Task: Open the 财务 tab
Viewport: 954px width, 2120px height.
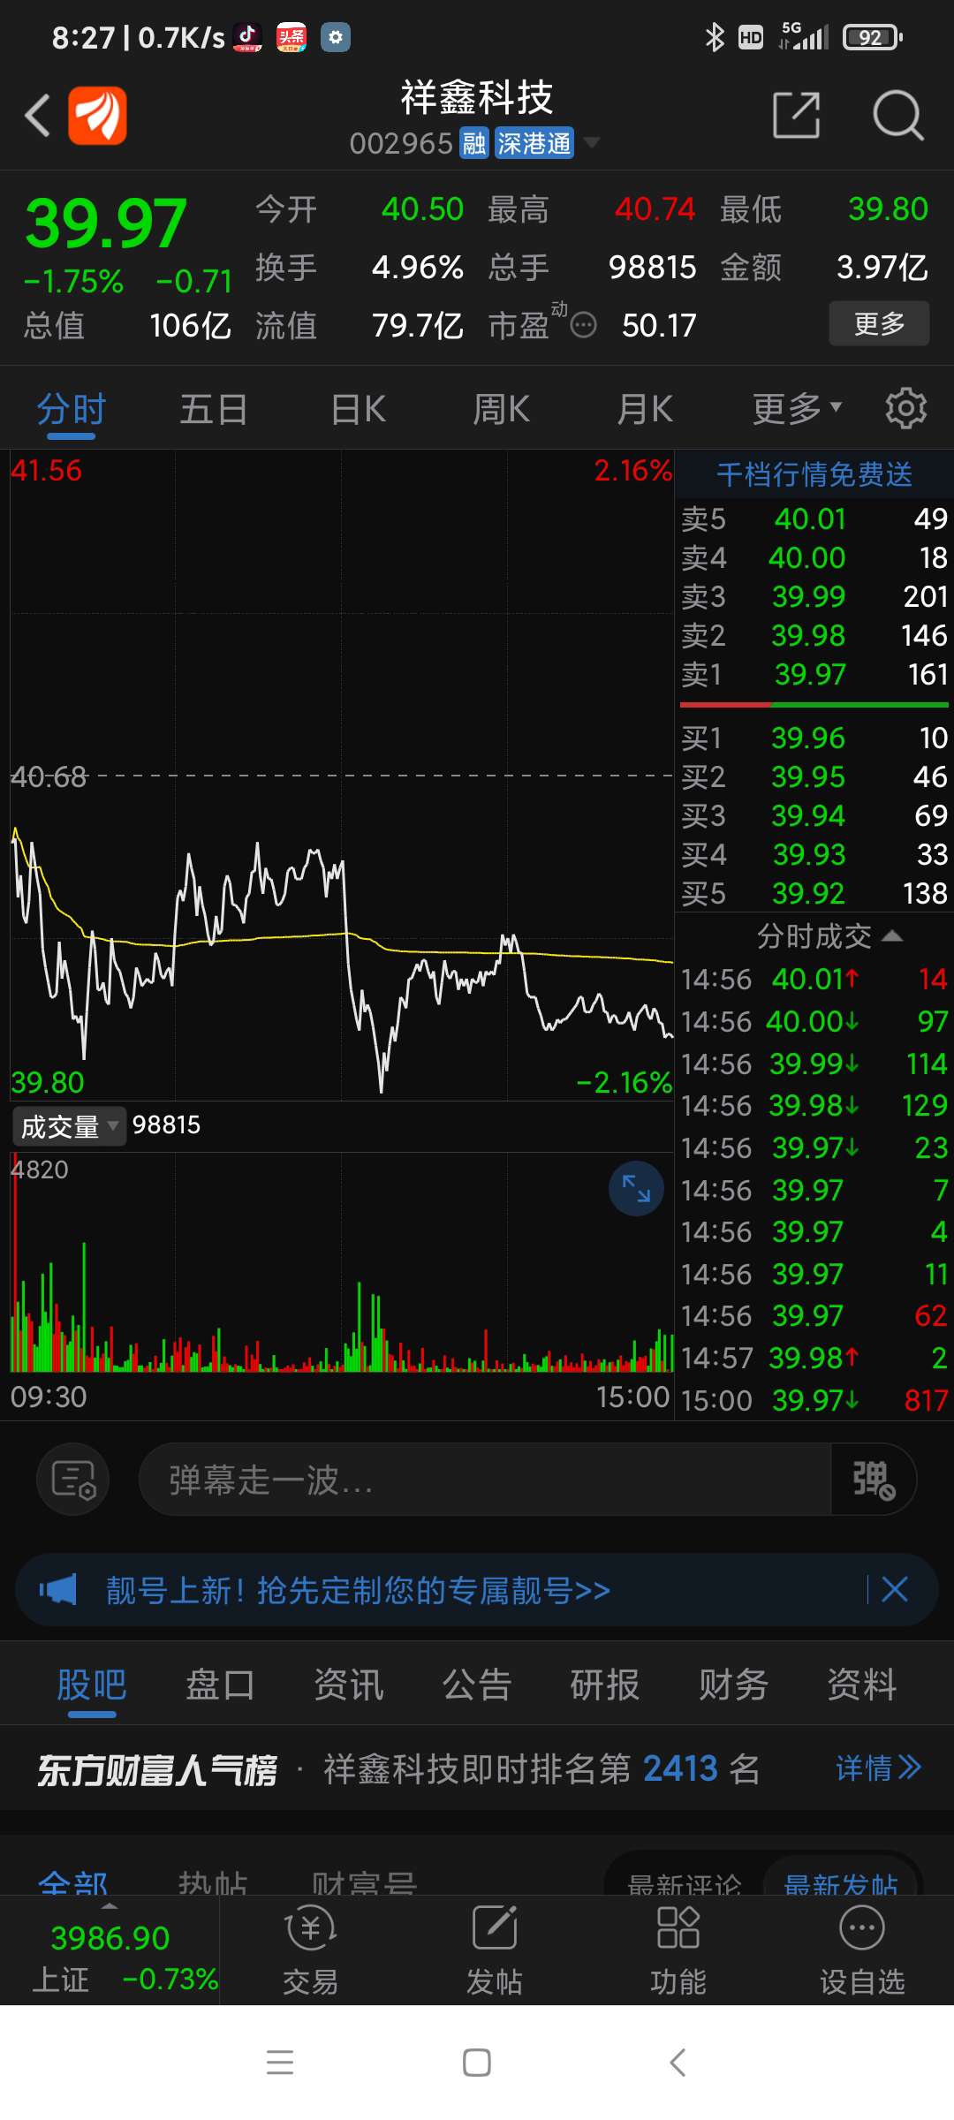Action: pyautogui.click(x=733, y=1685)
